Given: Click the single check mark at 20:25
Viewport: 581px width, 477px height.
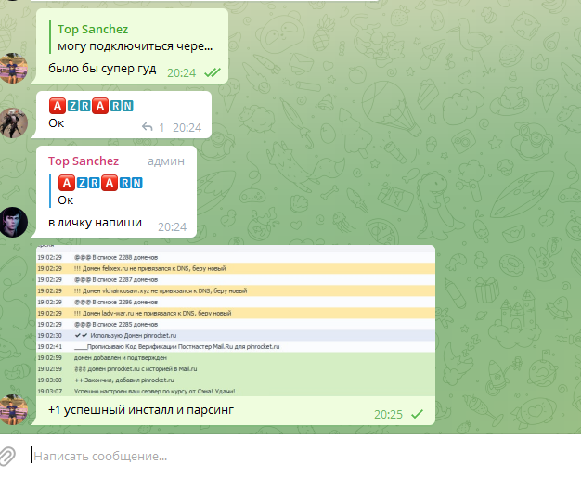Looking at the screenshot, I should 417,414.
